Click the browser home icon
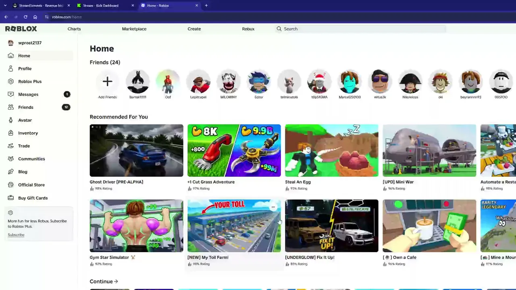This screenshot has width=516, height=290. click(x=35, y=17)
